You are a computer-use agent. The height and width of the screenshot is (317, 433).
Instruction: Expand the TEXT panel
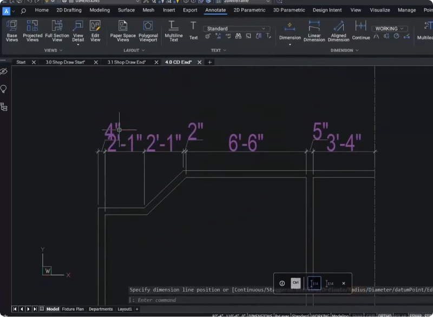click(219, 50)
